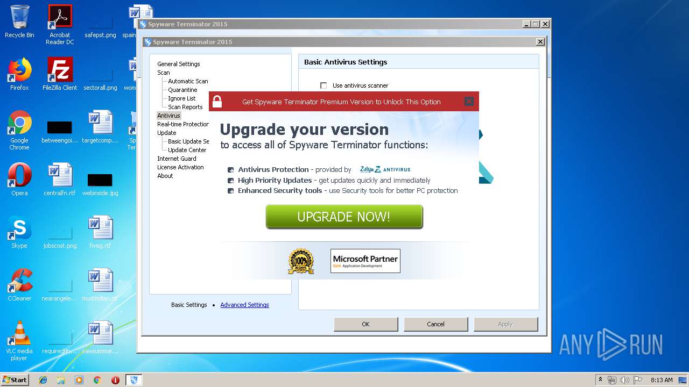Screen dimensions: 689x387
Task: Select Antivirus in settings tree
Action: click(x=169, y=116)
